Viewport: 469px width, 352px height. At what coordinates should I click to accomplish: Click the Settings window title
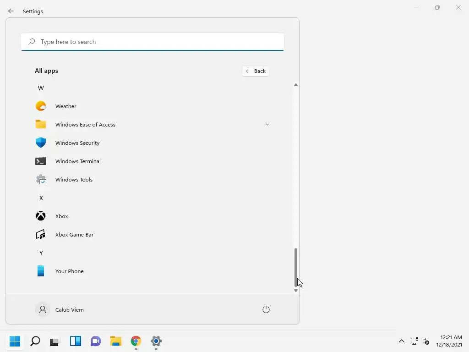click(x=33, y=11)
